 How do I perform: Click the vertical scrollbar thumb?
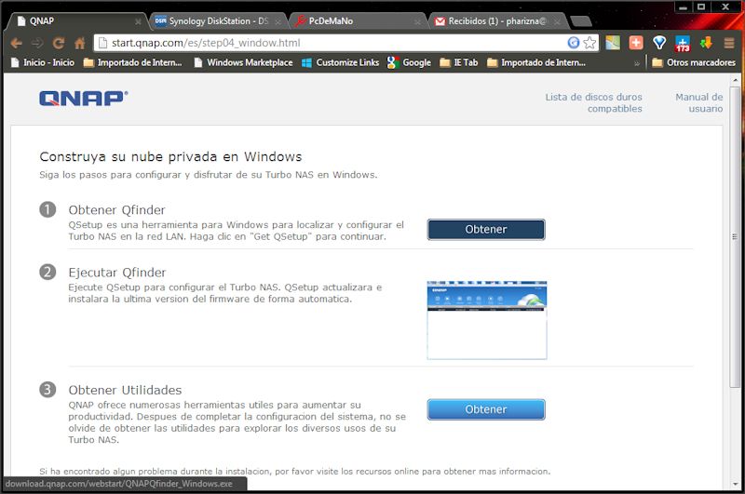coord(735,237)
